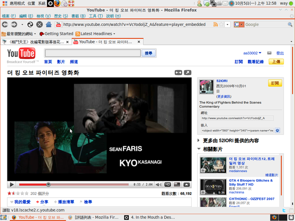Viewport: 295px width, 221px height.
Task: Open the viewing history link
Action: click(256, 62)
